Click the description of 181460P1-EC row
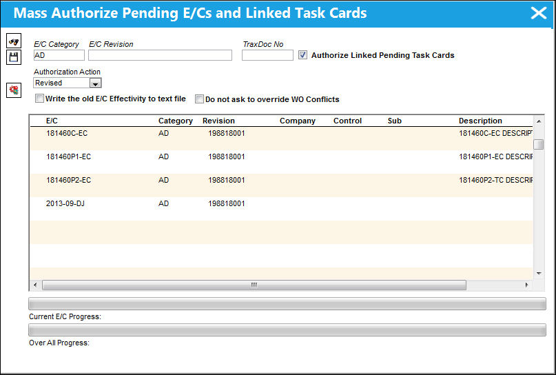Screen dimensions: 556x375 click(495, 156)
